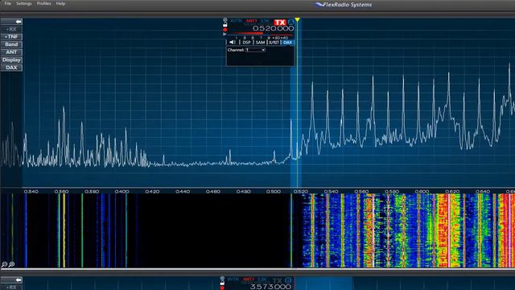Toggle the red TX indicator on top slice
This screenshot has height=290, width=515.
(x=280, y=22)
